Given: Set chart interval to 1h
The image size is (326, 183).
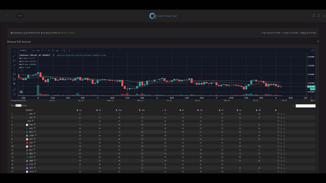Looking at the screenshot, I should pyautogui.click(x=42, y=51).
